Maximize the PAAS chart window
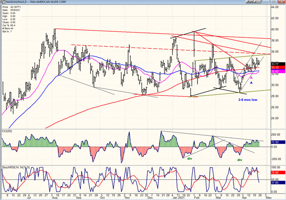This screenshot has height=200, width=286. tap(274, 2)
